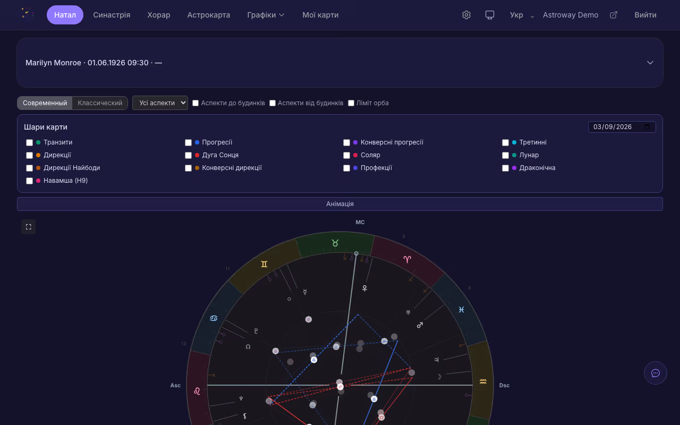Expand the Marilyn Monroe chart details panel
680x425 pixels.
[650, 63]
